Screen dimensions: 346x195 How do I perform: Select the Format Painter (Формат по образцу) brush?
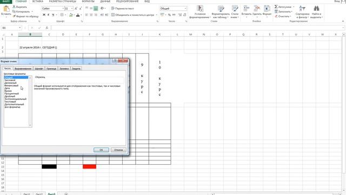click(x=14, y=16)
